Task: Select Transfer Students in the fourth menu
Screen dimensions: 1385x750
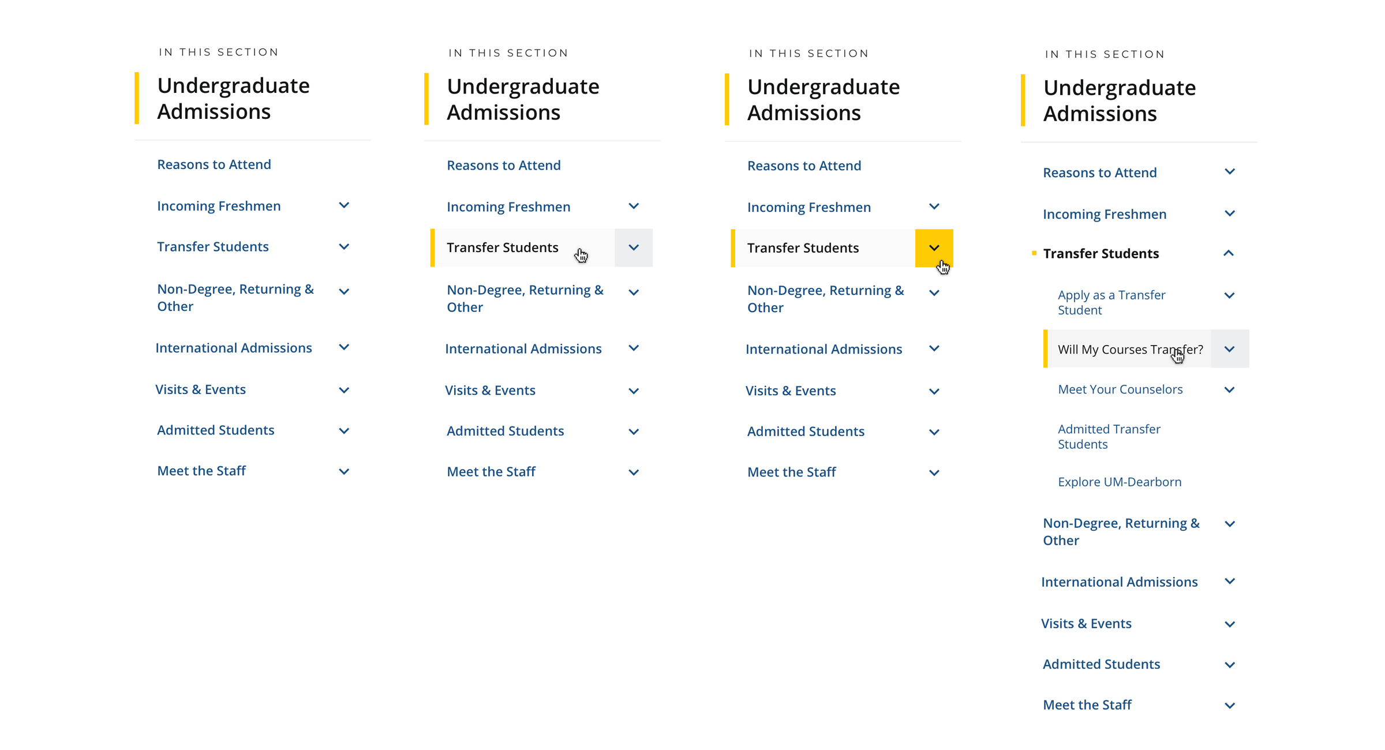Action: [x=1101, y=253]
